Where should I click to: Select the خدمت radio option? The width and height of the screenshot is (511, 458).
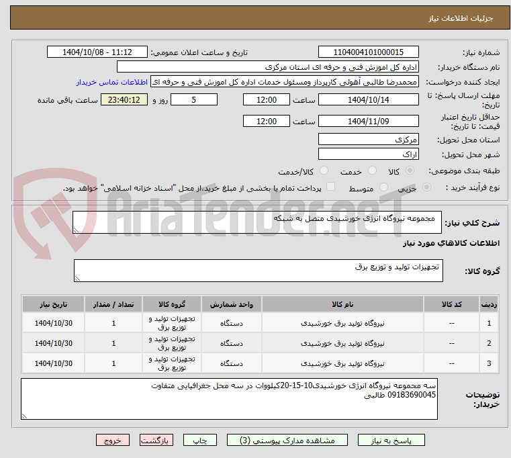tap(372, 171)
